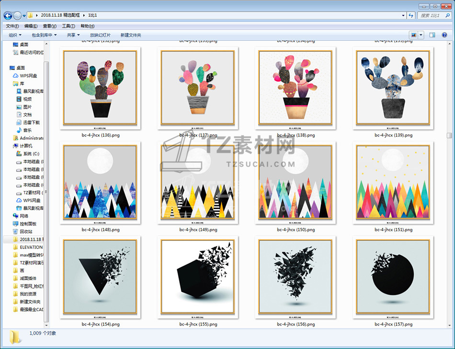This screenshot has height=349, width=455.
Task: Click the sidebar scroll-up arrow
Action: [x=46, y=44]
